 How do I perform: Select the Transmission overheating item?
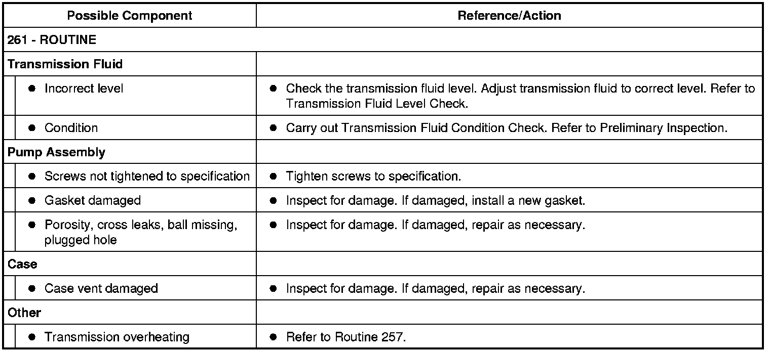point(117,337)
